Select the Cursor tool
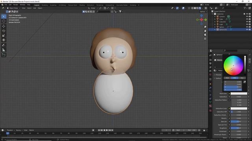This screenshot has height=141, width=252. tap(4, 21)
